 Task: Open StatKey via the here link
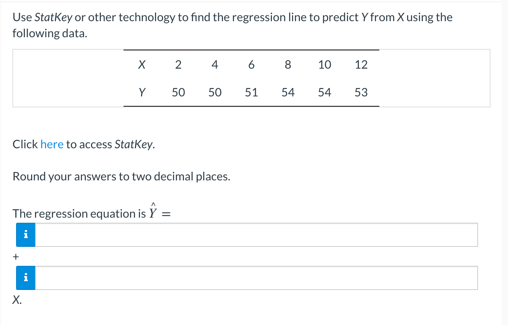pyautogui.click(x=52, y=144)
